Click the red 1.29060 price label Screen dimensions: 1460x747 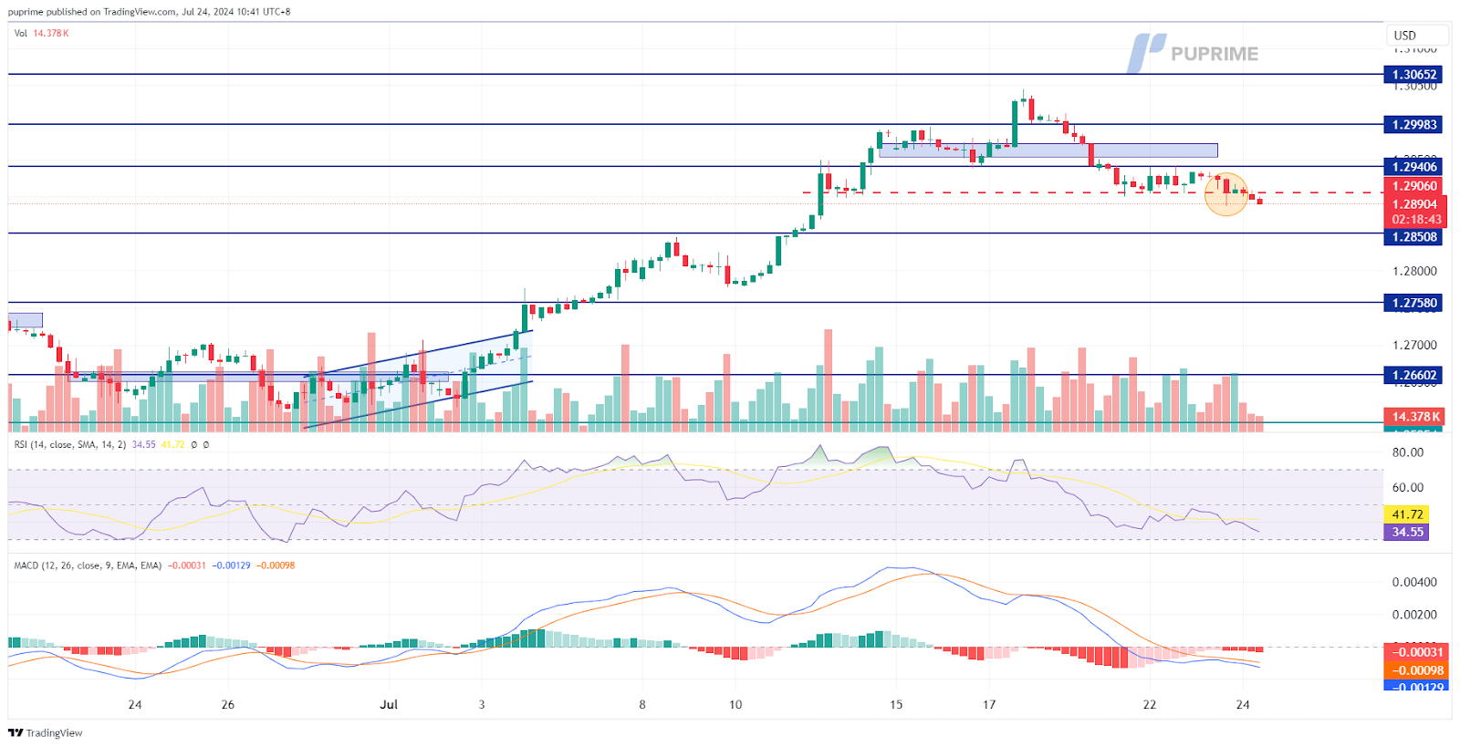pos(1413,186)
